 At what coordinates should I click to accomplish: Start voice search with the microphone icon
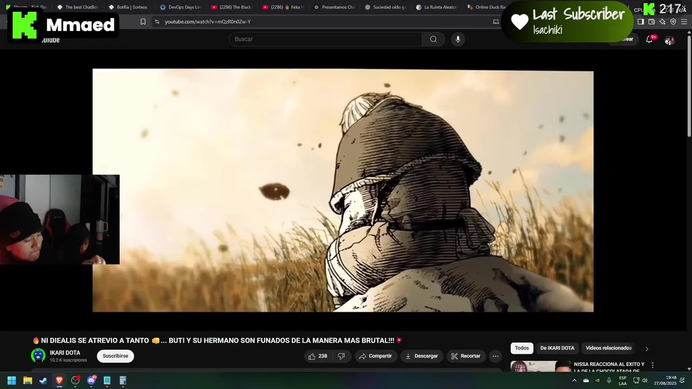(458, 39)
